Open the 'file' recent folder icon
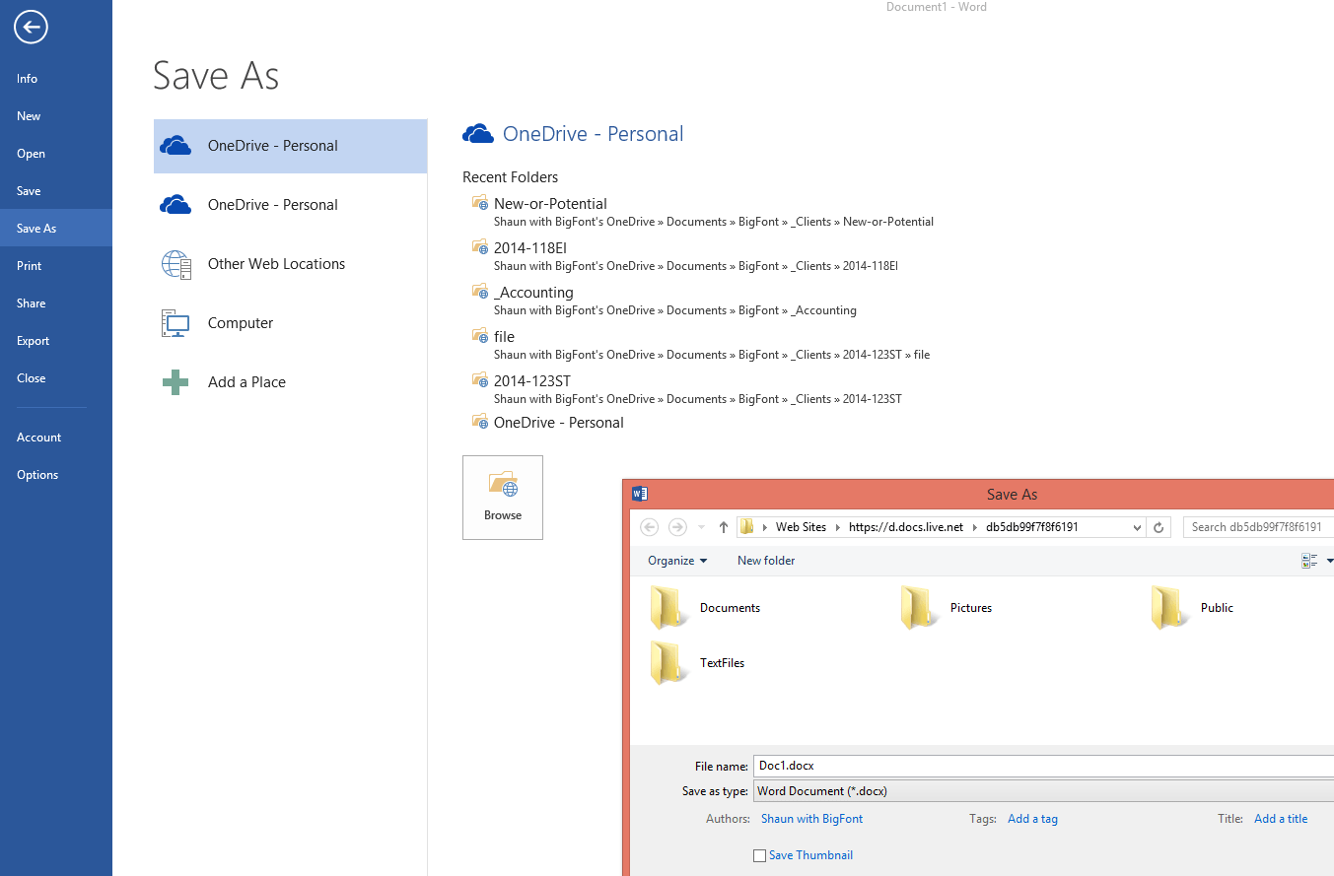Screen dimensions: 1334x876 point(480,336)
